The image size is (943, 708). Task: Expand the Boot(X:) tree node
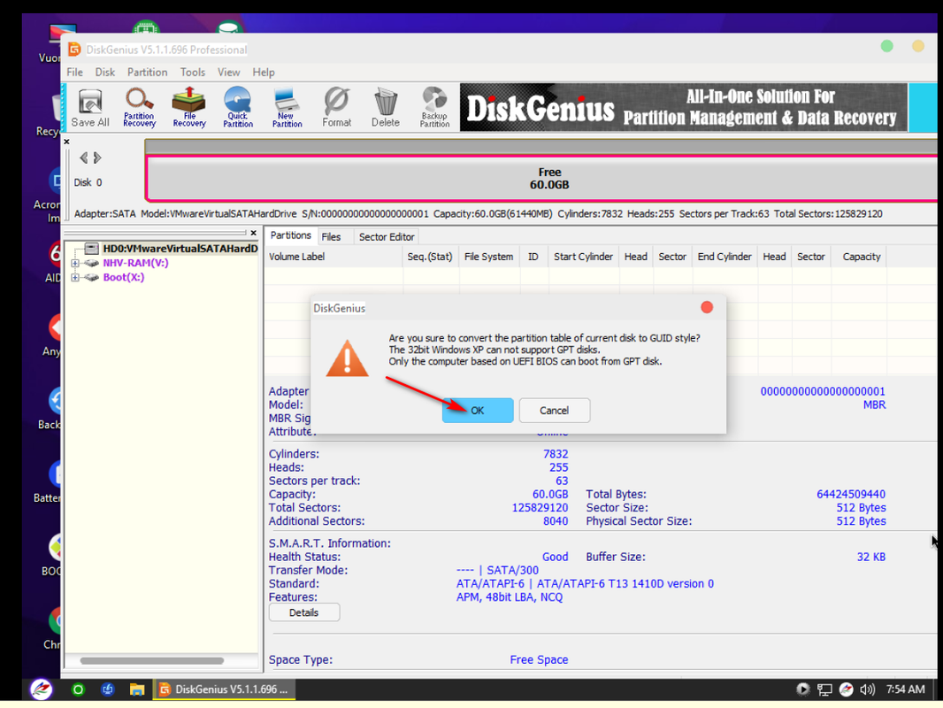pos(75,277)
